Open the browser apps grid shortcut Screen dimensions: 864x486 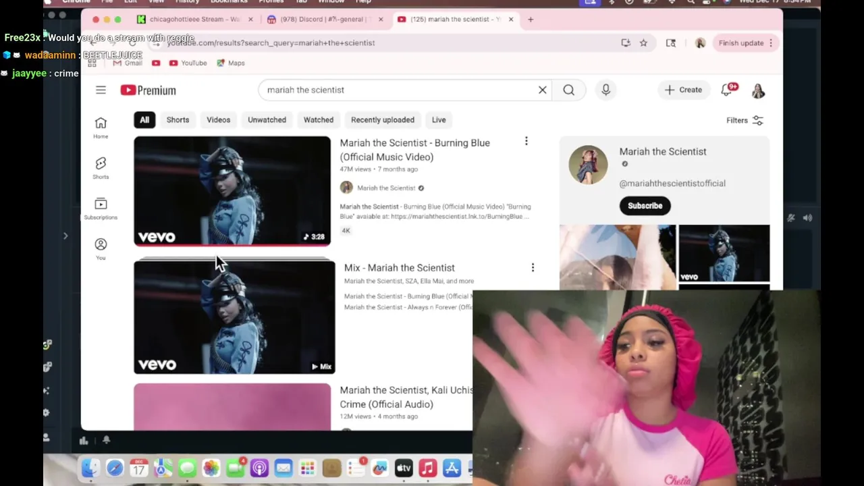[92, 63]
